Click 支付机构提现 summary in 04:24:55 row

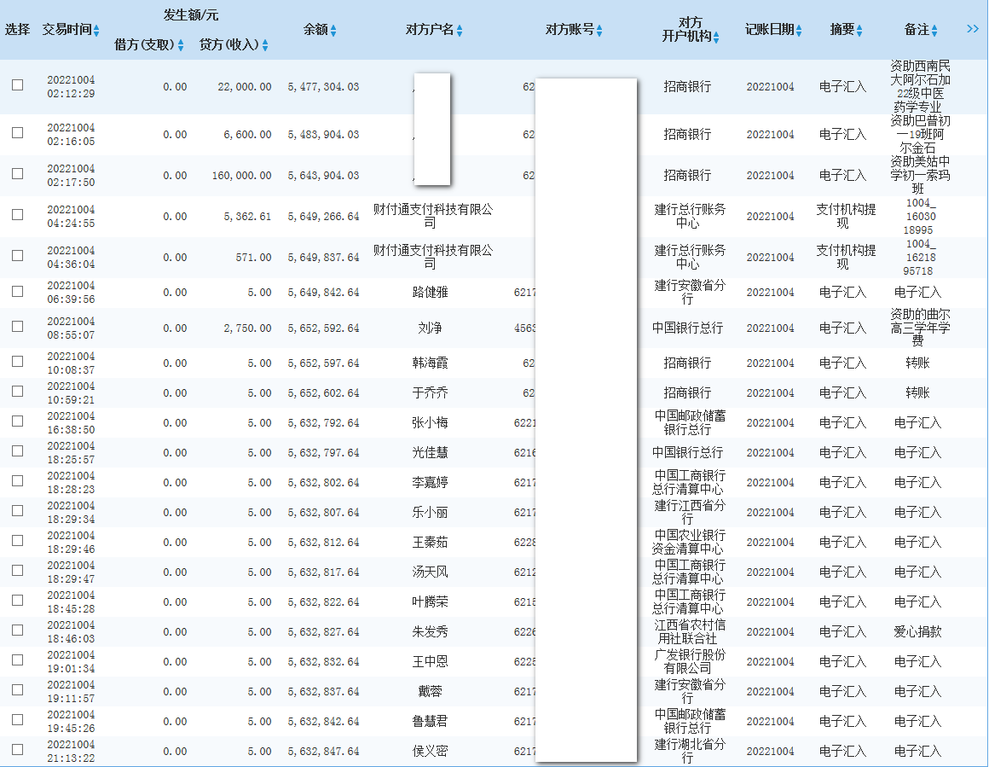846,216
